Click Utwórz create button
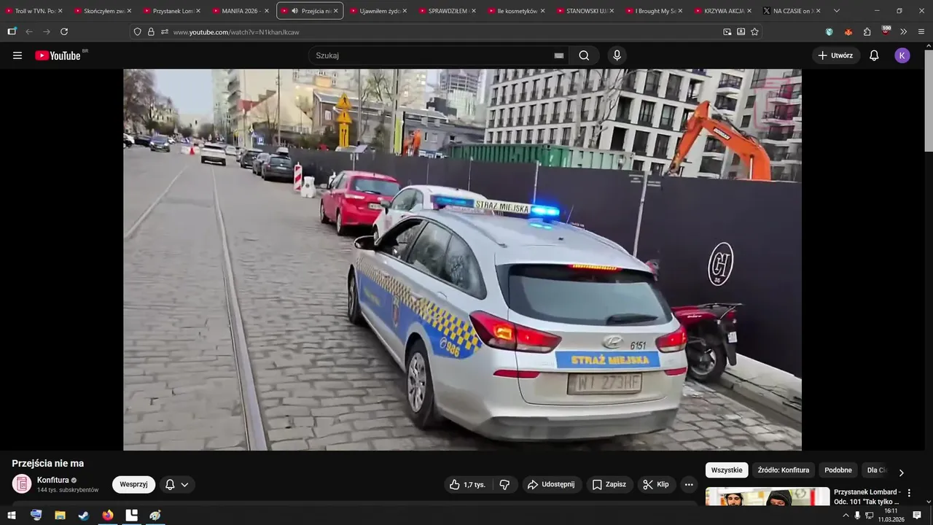Viewport: 933px width, 525px height. (835, 55)
